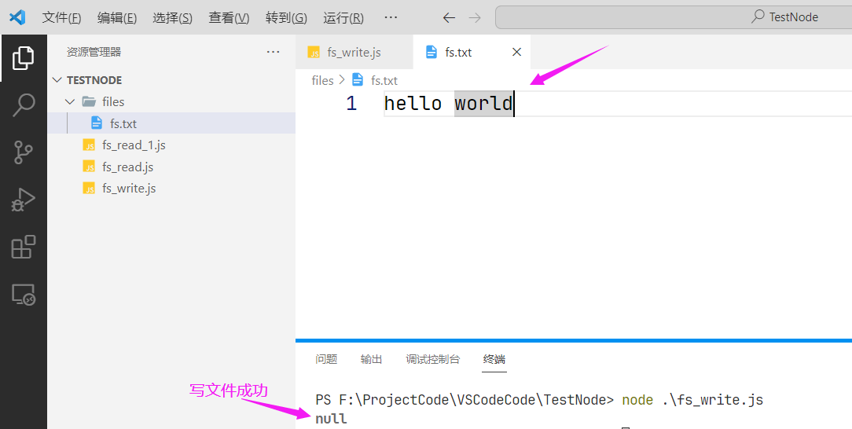Switch to the 问题 panel tab

coord(326,359)
